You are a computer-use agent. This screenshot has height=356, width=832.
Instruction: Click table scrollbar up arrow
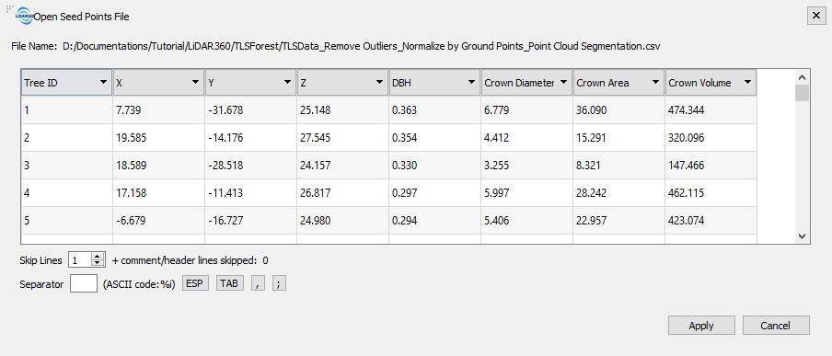coord(803,77)
